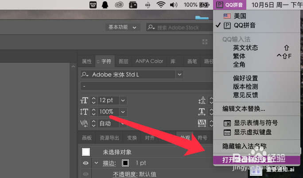Switch to 繁体 characters
This screenshot has height=178, width=303.
click(256, 56)
